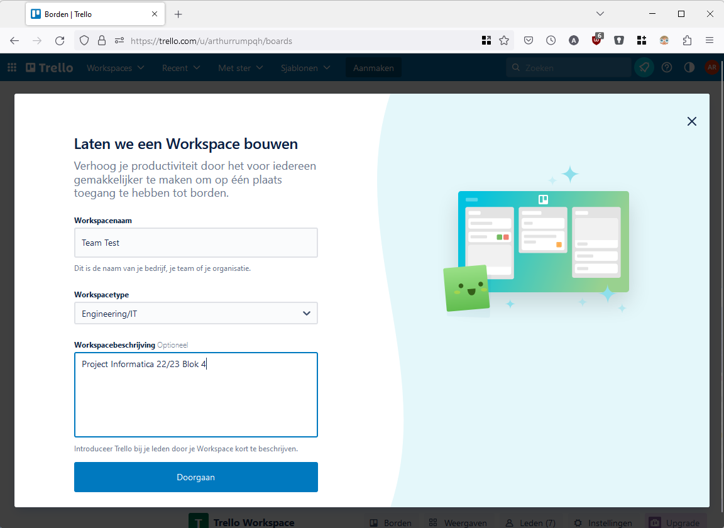Open the Firefox application menu

tap(710, 41)
